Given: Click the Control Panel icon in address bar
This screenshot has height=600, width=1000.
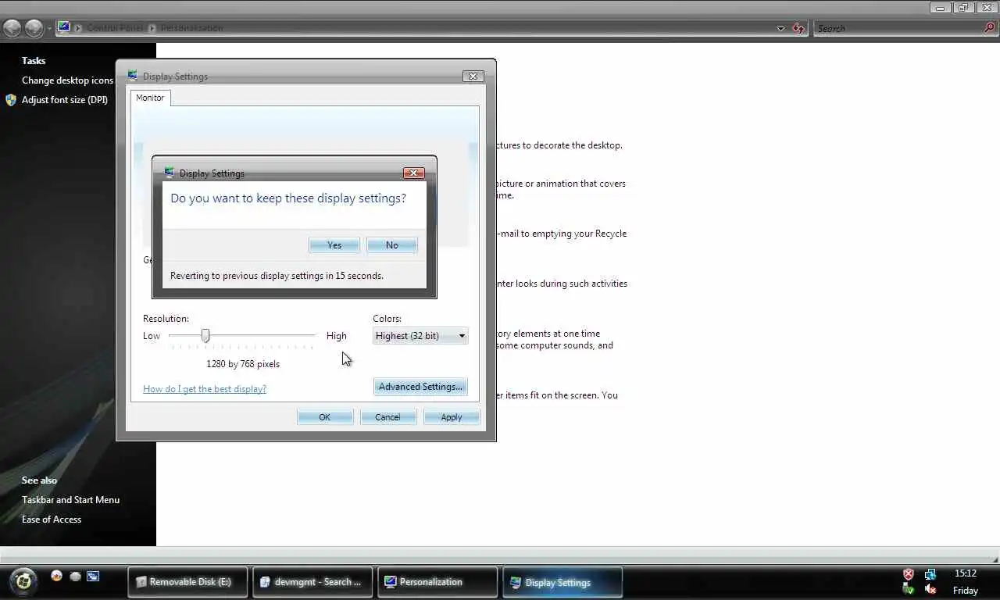Looking at the screenshot, I should point(64,27).
